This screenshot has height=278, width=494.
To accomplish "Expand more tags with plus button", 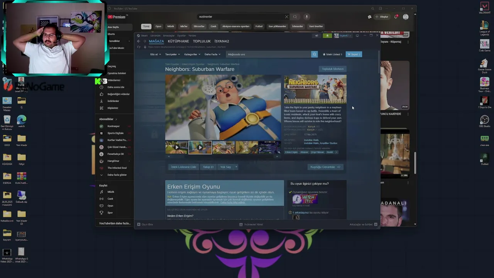I will 336,152.
